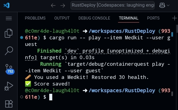Open the VS Code logo menu
178x110 pixels.
(x=7, y=5)
